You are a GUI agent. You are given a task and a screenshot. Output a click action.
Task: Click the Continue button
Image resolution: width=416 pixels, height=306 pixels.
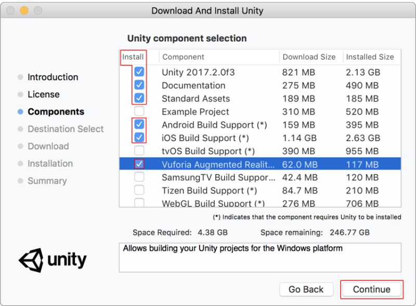[x=371, y=289]
